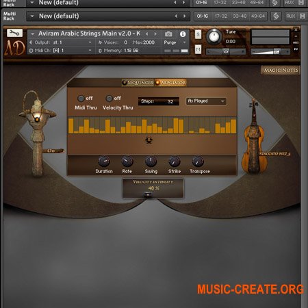308x308 pixels.
Task: Expand the instrument name dropdown triangle
Action: [33, 34]
